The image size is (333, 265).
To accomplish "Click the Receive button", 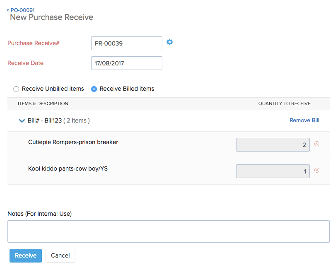I will [x=25, y=255].
